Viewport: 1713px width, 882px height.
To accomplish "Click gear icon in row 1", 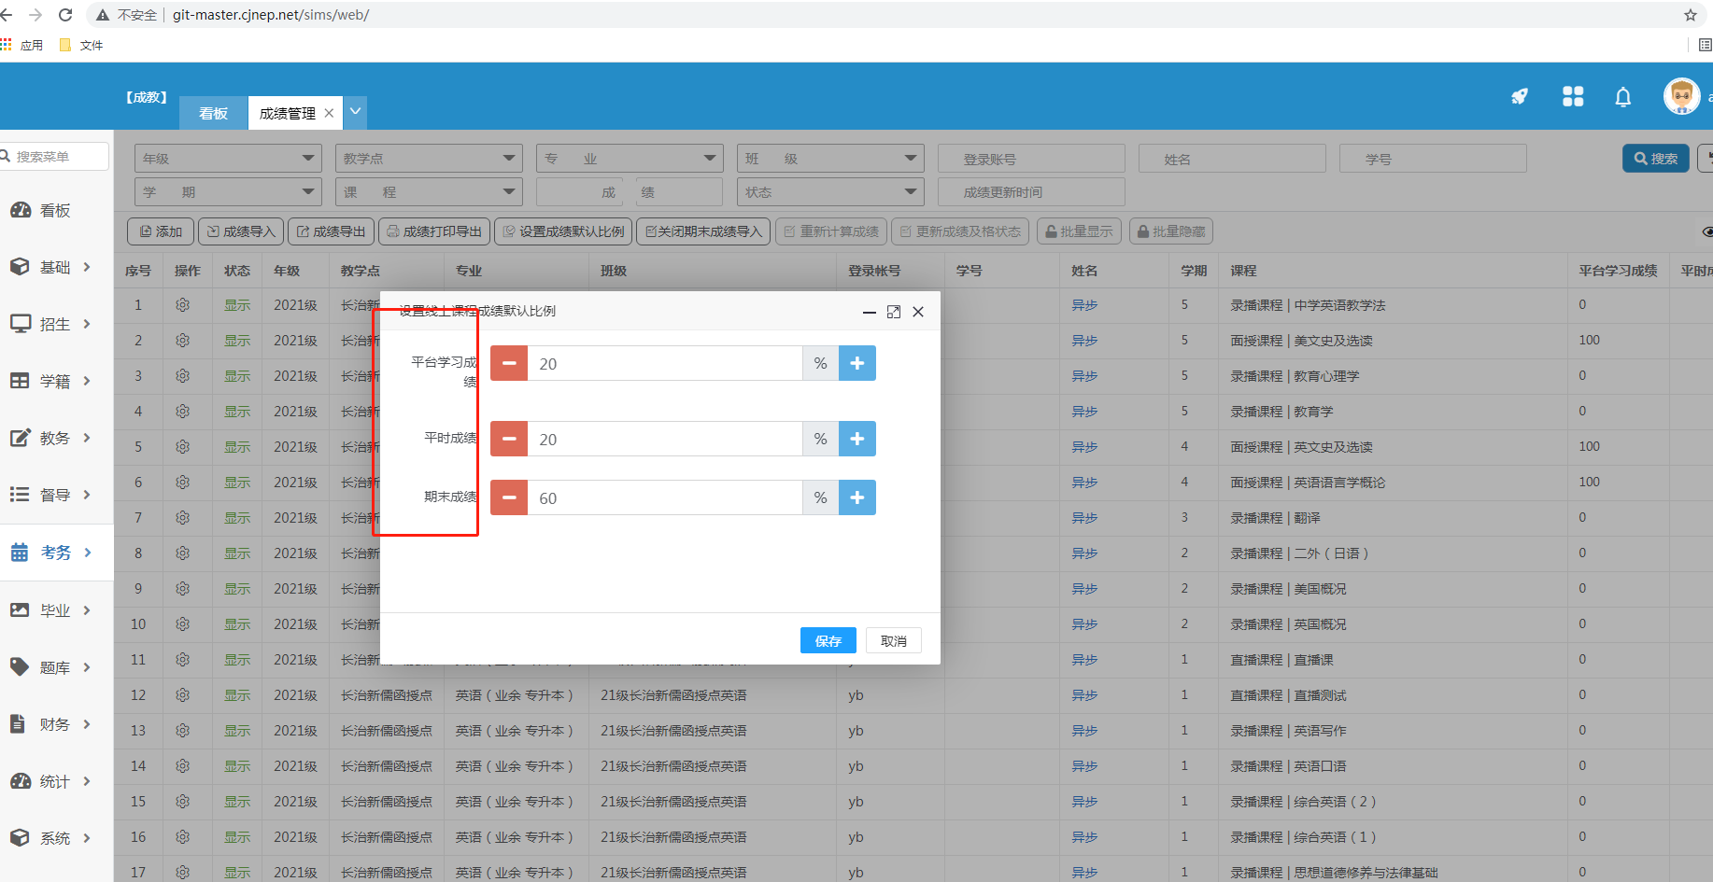I will pyautogui.click(x=183, y=305).
